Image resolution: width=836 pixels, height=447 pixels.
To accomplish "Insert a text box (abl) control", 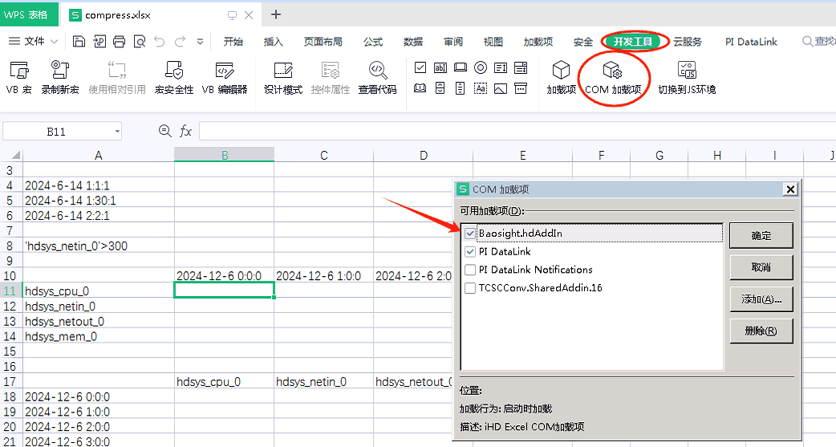I will pyautogui.click(x=440, y=67).
